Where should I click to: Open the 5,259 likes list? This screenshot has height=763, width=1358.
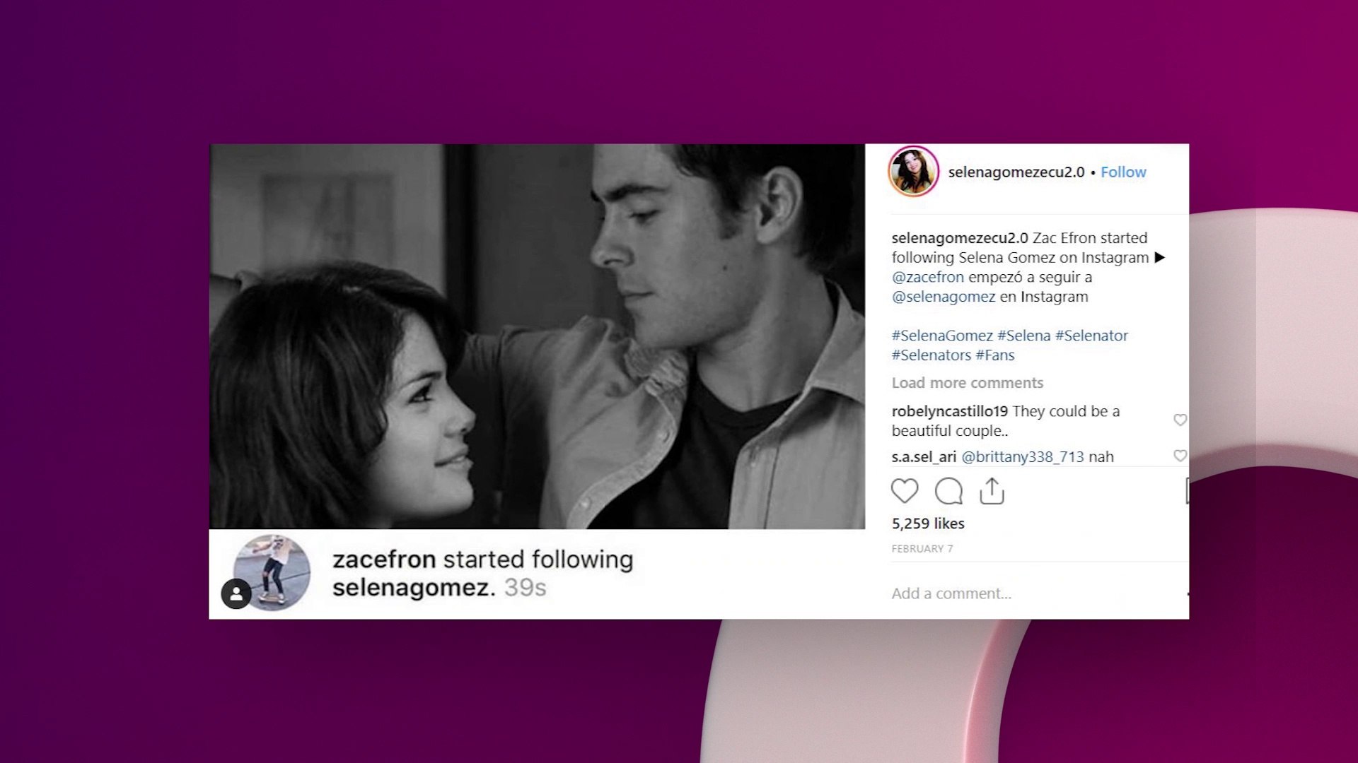click(x=927, y=524)
